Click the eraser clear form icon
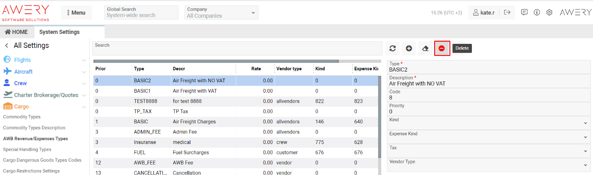This screenshot has width=593, height=175. point(425,48)
